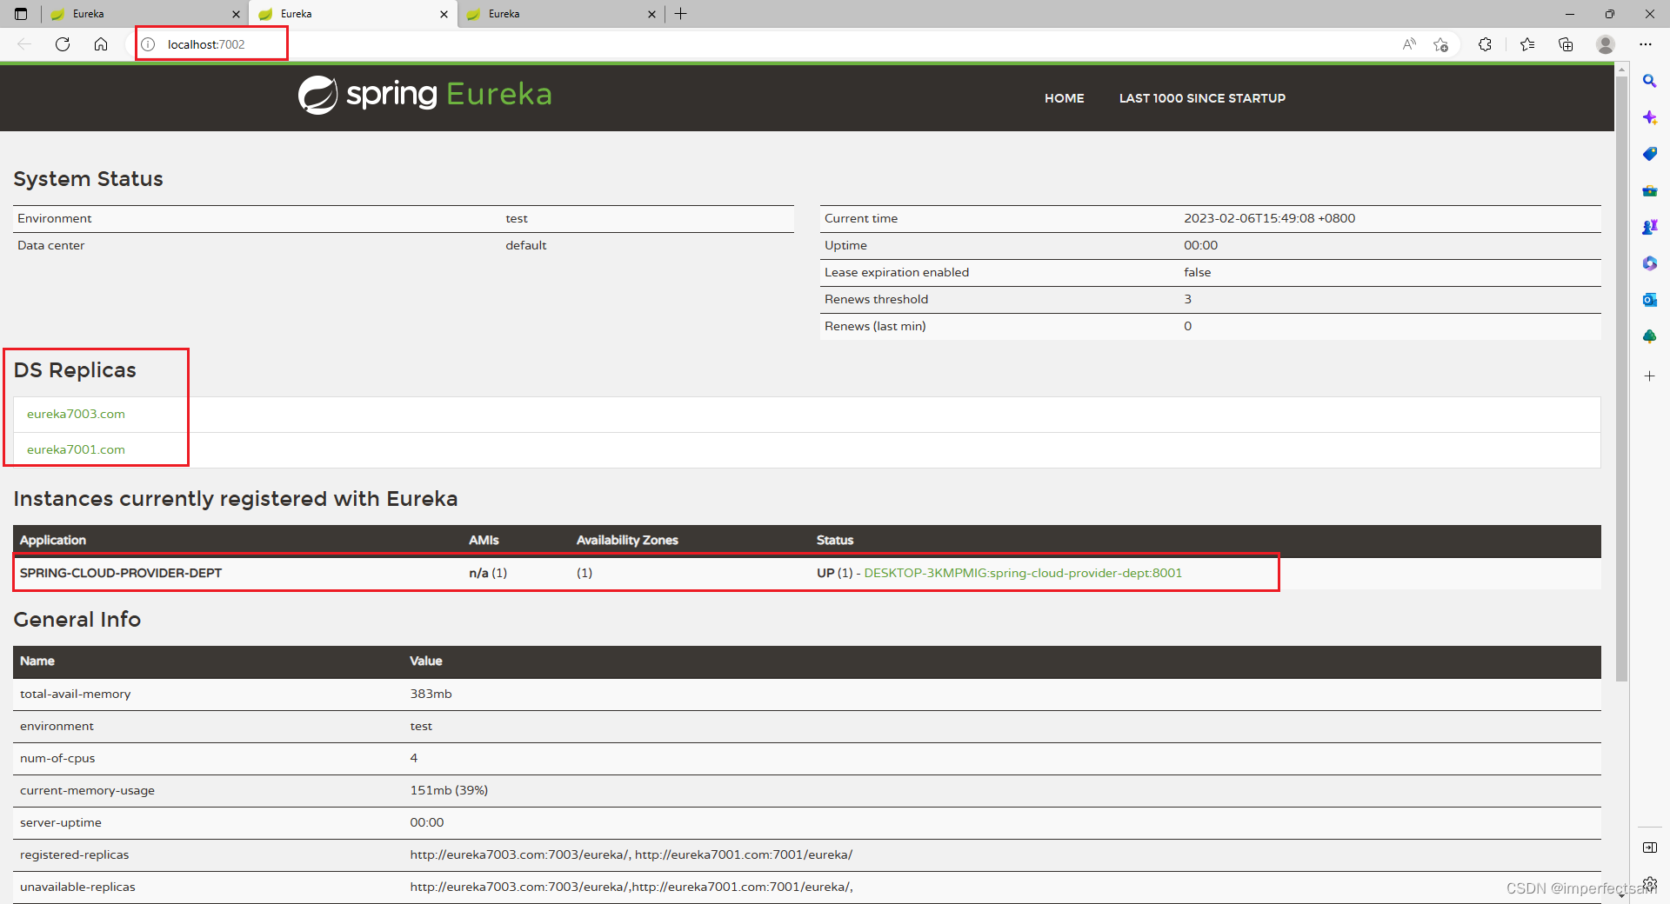Screen dimensions: 1670x904
Task: Open the sidebar Shopping tag icon
Action: [1649, 154]
